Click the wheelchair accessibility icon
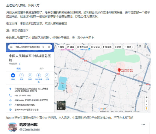Screen dimensions: 156x134 point(20,64)
